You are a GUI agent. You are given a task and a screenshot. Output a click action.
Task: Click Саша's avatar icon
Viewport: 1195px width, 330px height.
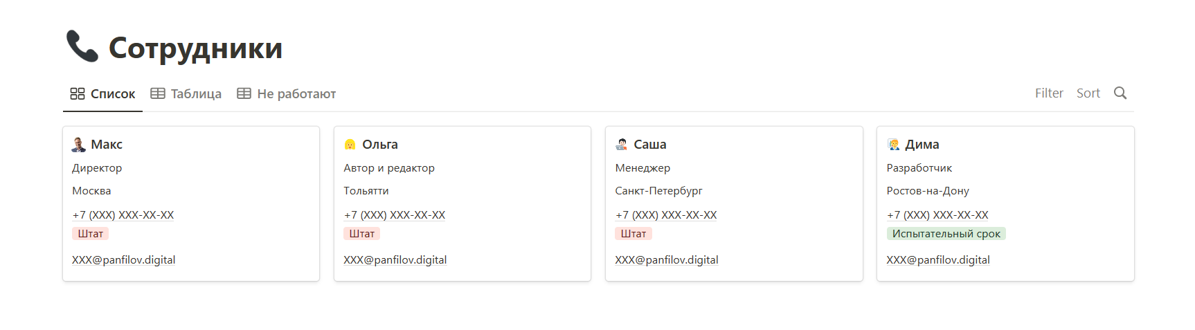point(622,144)
